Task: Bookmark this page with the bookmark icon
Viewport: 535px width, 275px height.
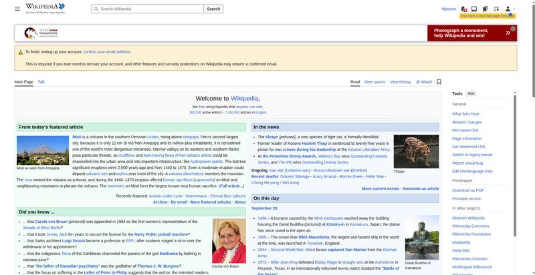Action: (x=439, y=81)
